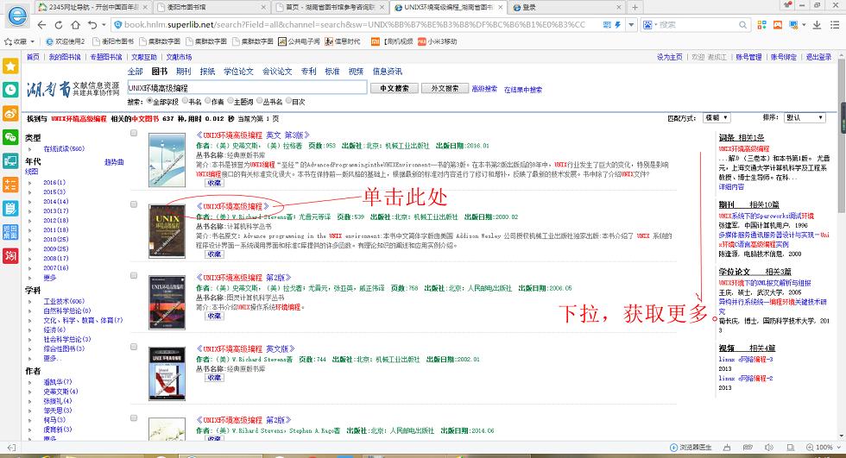Open the UNIX book cover thumbnail of second result

(167, 231)
